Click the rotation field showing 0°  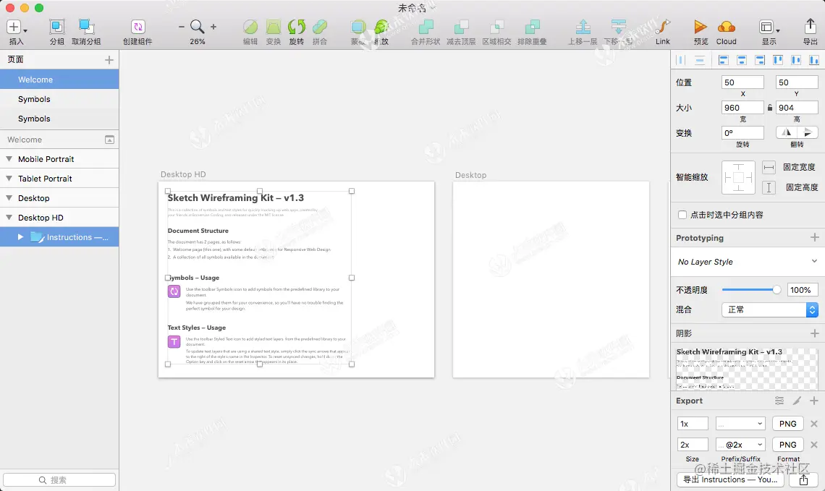742,132
